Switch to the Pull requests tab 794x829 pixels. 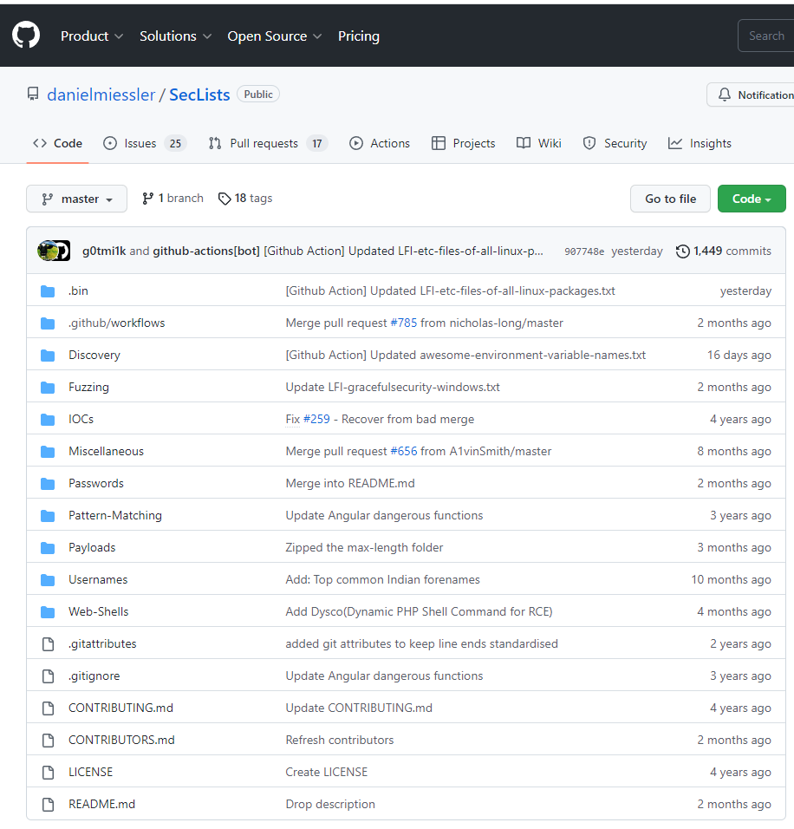[268, 143]
